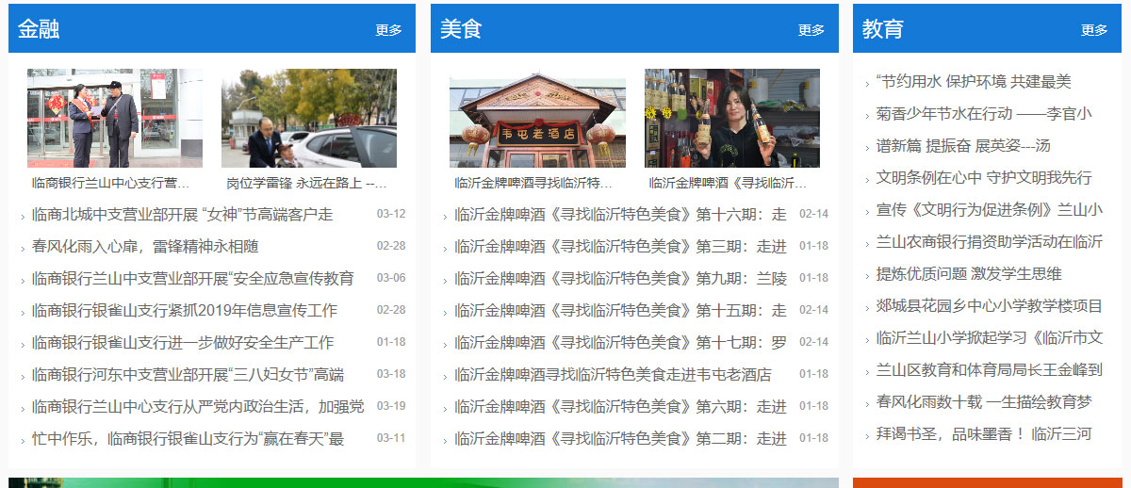Image resolution: width=1131 pixels, height=488 pixels.
Task: Open article 春风化雨入心扉，雷锋精神永相随
Action: [145, 247]
